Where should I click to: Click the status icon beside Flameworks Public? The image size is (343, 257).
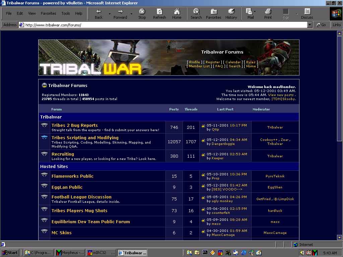(45, 174)
